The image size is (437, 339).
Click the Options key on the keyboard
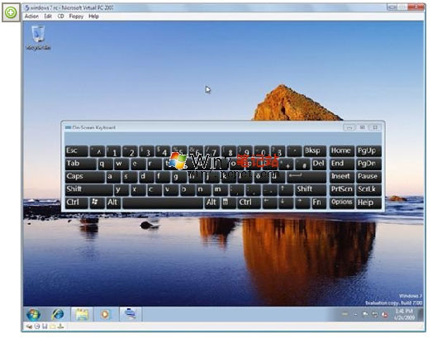tap(342, 203)
